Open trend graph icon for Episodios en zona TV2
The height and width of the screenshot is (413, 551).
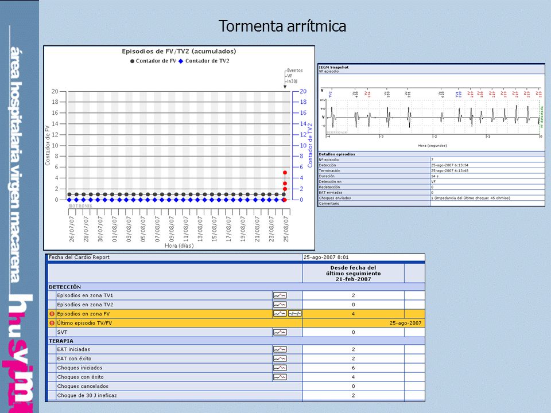pyautogui.click(x=280, y=305)
